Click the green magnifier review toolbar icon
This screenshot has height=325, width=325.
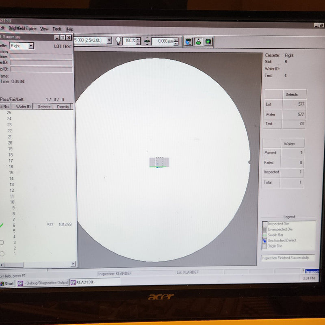[208, 42]
